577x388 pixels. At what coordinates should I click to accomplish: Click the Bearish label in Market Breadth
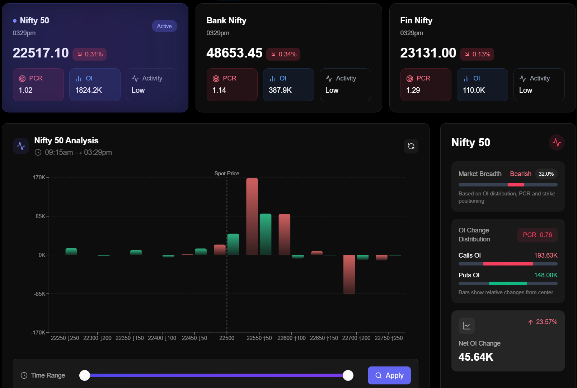point(521,174)
